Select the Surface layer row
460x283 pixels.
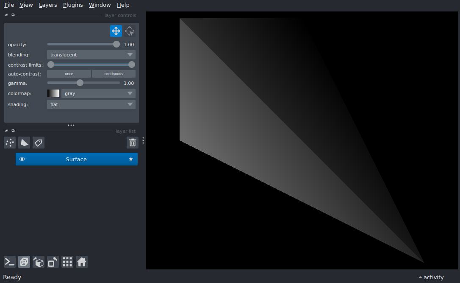pyautogui.click(x=77, y=159)
